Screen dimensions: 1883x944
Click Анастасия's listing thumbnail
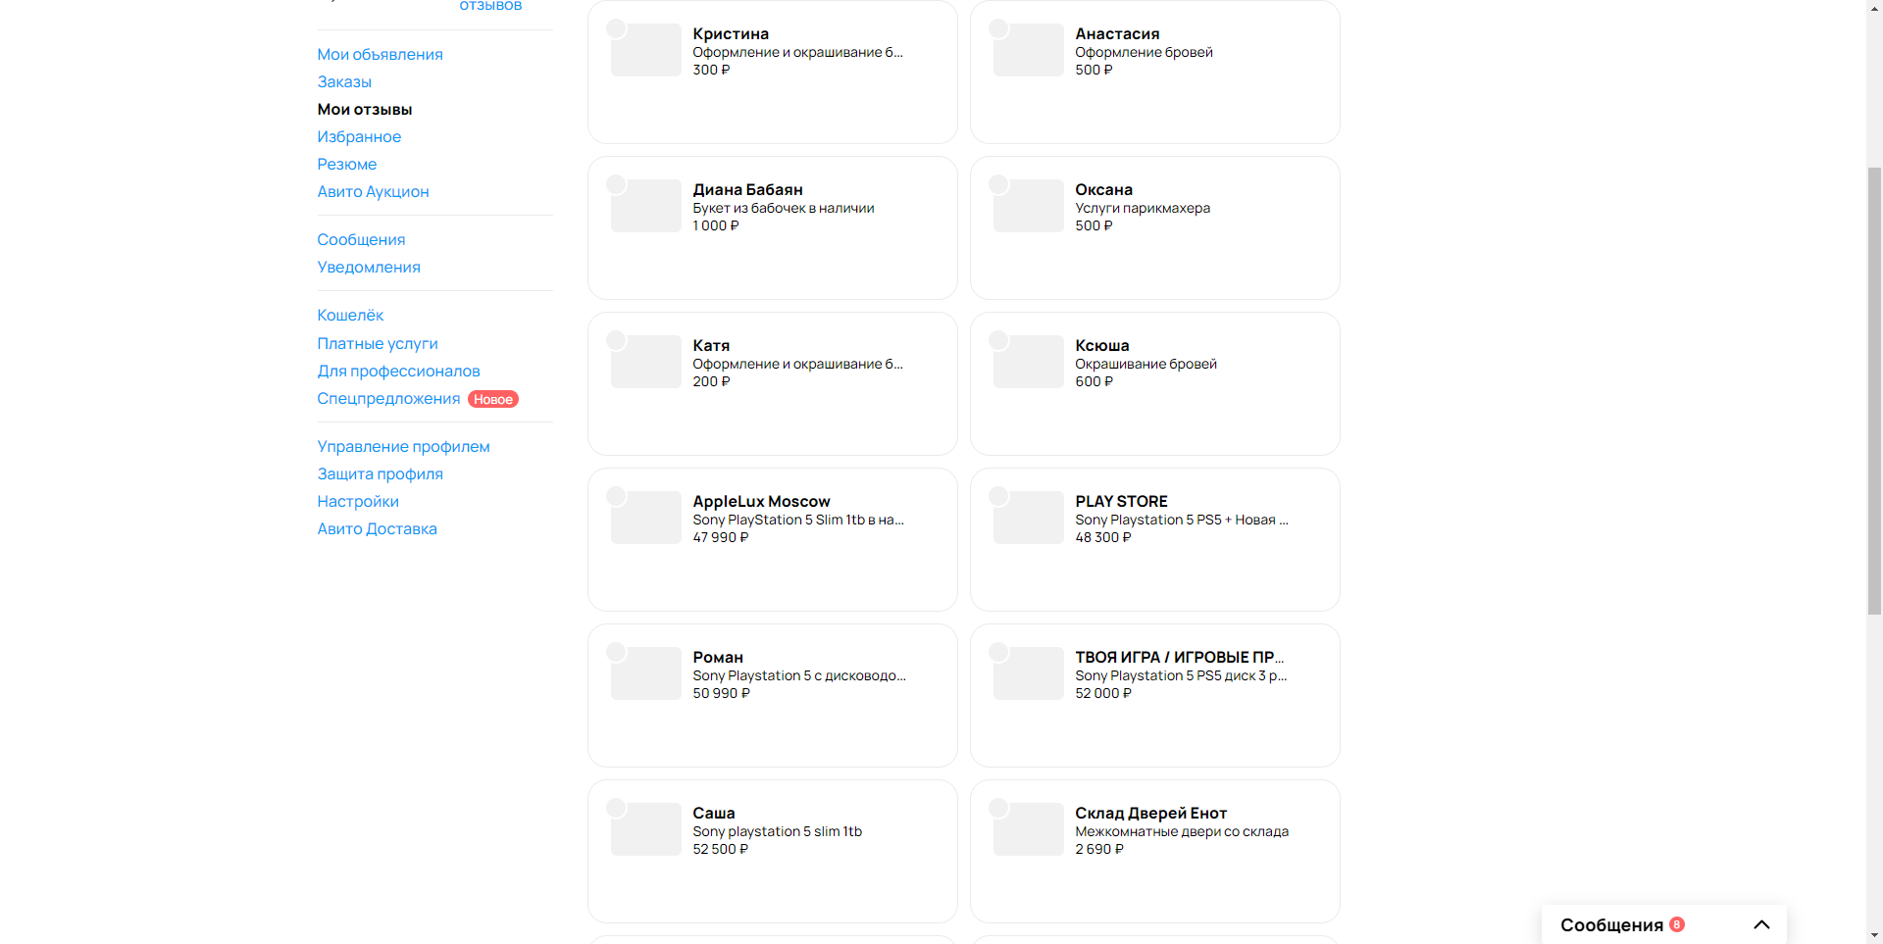coord(1028,50)
